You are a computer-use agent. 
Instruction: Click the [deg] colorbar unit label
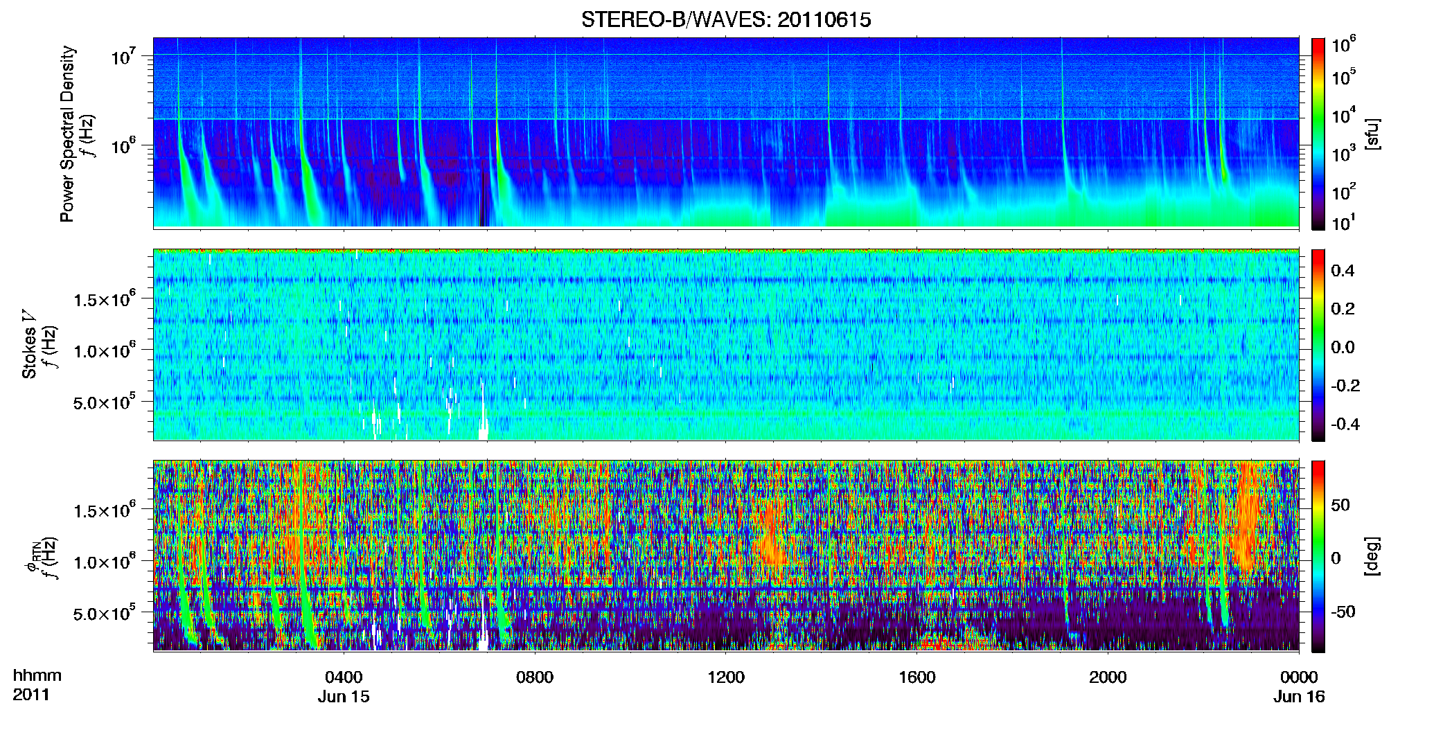coord(1372,556)
